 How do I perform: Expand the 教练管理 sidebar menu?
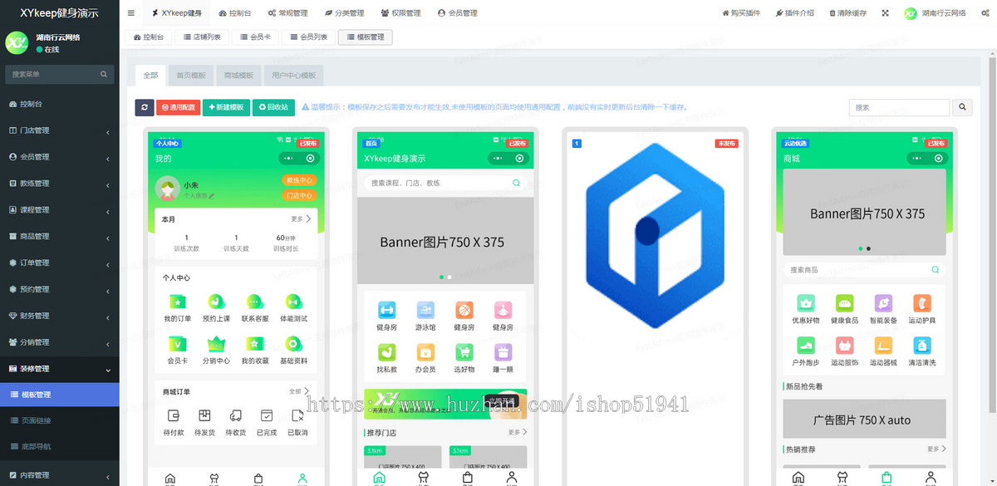[60, 184]
